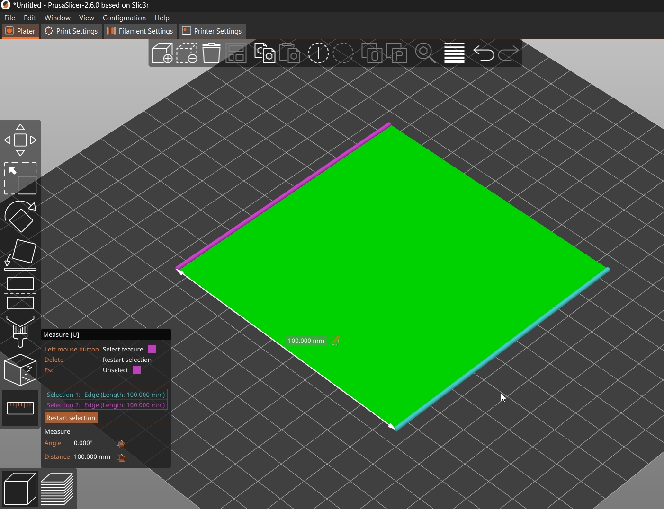Switch to the Filament Settings tab
Viewport: 664px width, 509px height.
[x=140, y=31]
